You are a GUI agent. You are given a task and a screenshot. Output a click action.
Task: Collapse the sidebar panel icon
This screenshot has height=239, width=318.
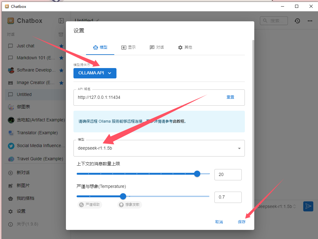[x=61, y=21]
